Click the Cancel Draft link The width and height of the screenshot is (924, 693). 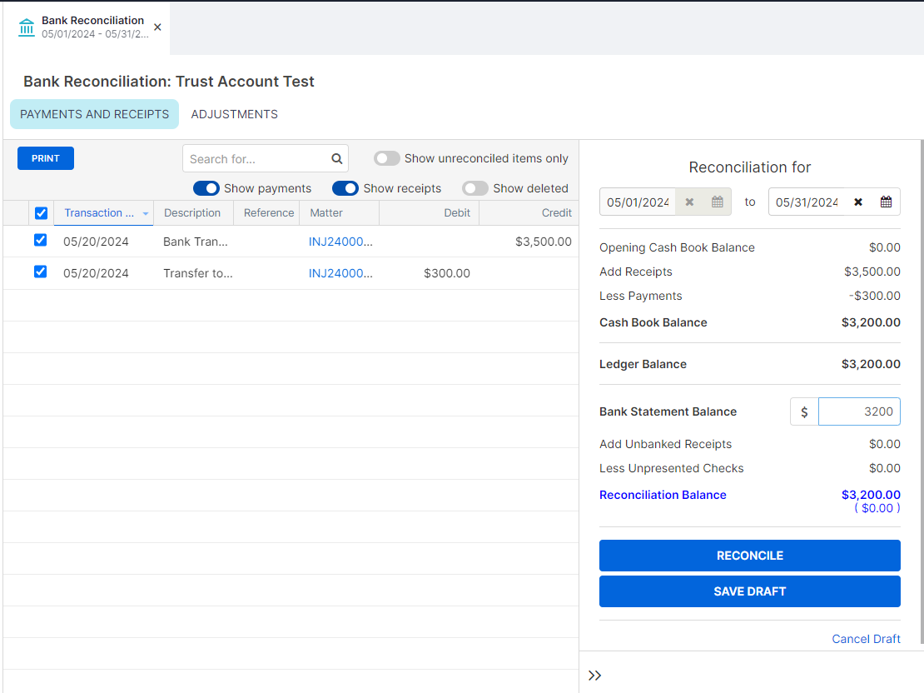click(x=866, y=639)
